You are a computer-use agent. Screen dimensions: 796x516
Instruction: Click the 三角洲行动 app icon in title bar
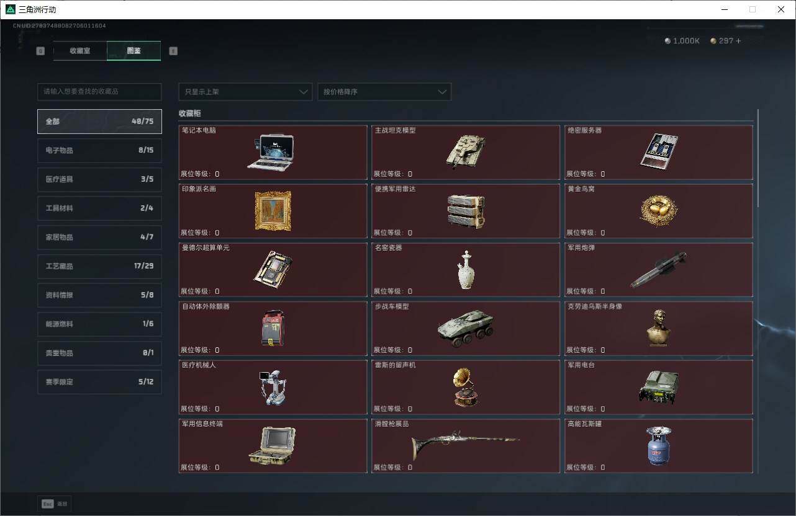10,9
